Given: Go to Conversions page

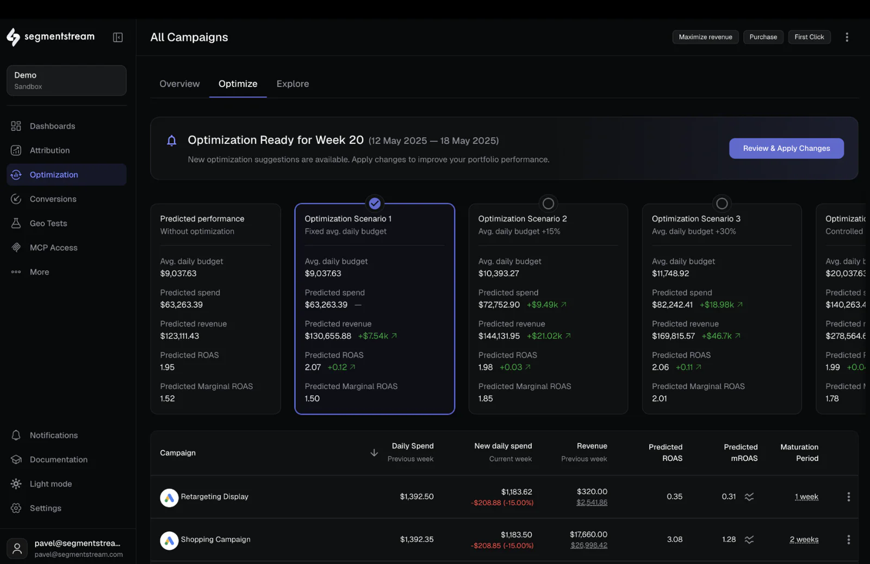Looking at the screenshot, I should (66, 199).
